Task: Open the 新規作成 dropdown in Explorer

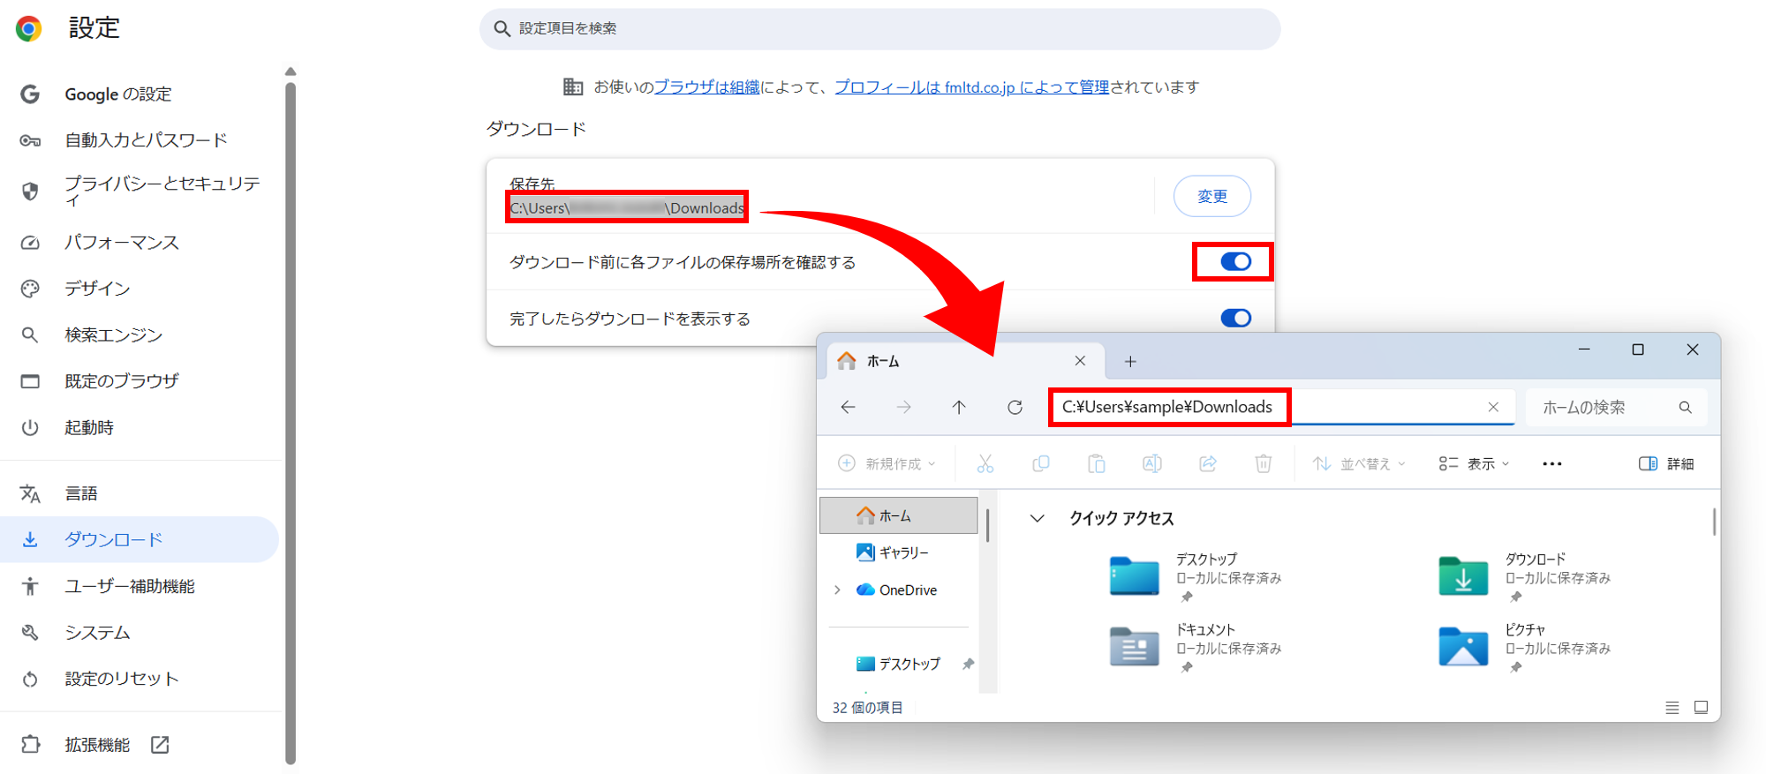Action: click(887, 463)
